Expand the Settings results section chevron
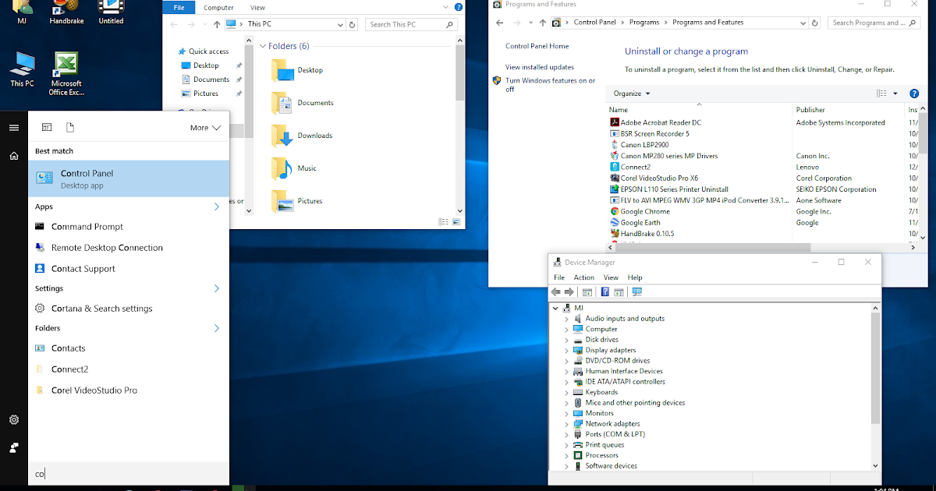The width and height of the screenshot is (936, 491). click(x=217, y=288)
